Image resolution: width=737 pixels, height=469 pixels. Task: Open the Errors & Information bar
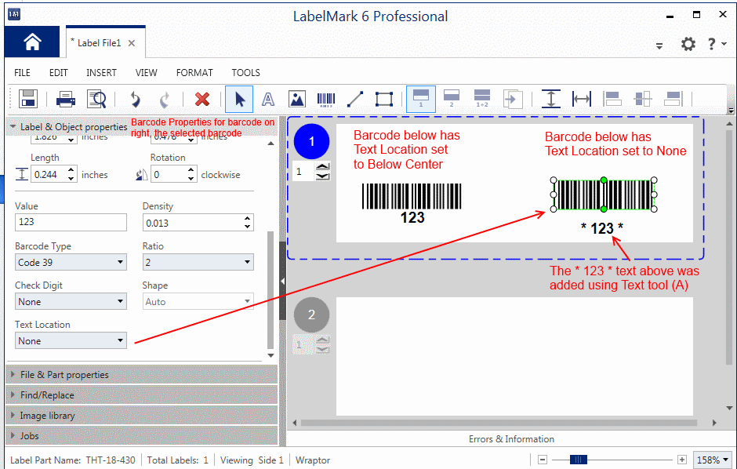(x=511, y=439)
